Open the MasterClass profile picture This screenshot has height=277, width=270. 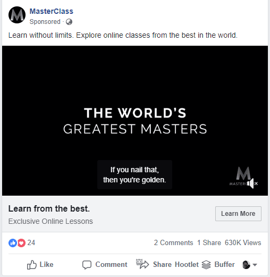tap(17, 15)
